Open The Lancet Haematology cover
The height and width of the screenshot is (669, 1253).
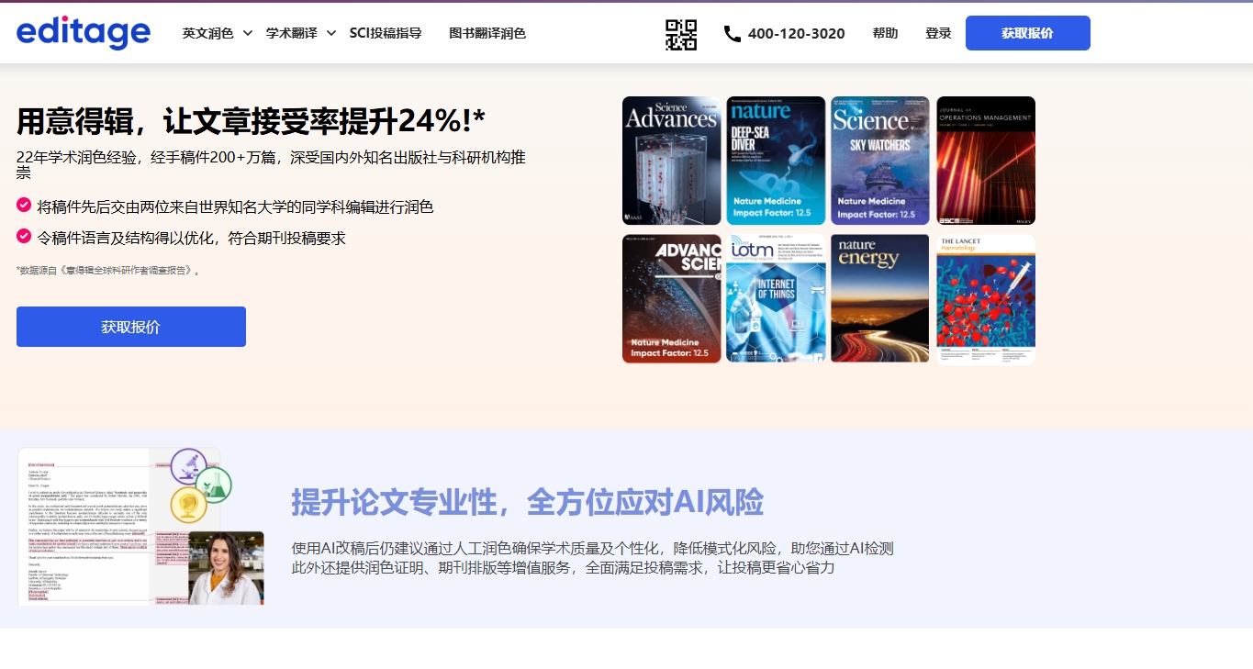click(x=986, y=299)
